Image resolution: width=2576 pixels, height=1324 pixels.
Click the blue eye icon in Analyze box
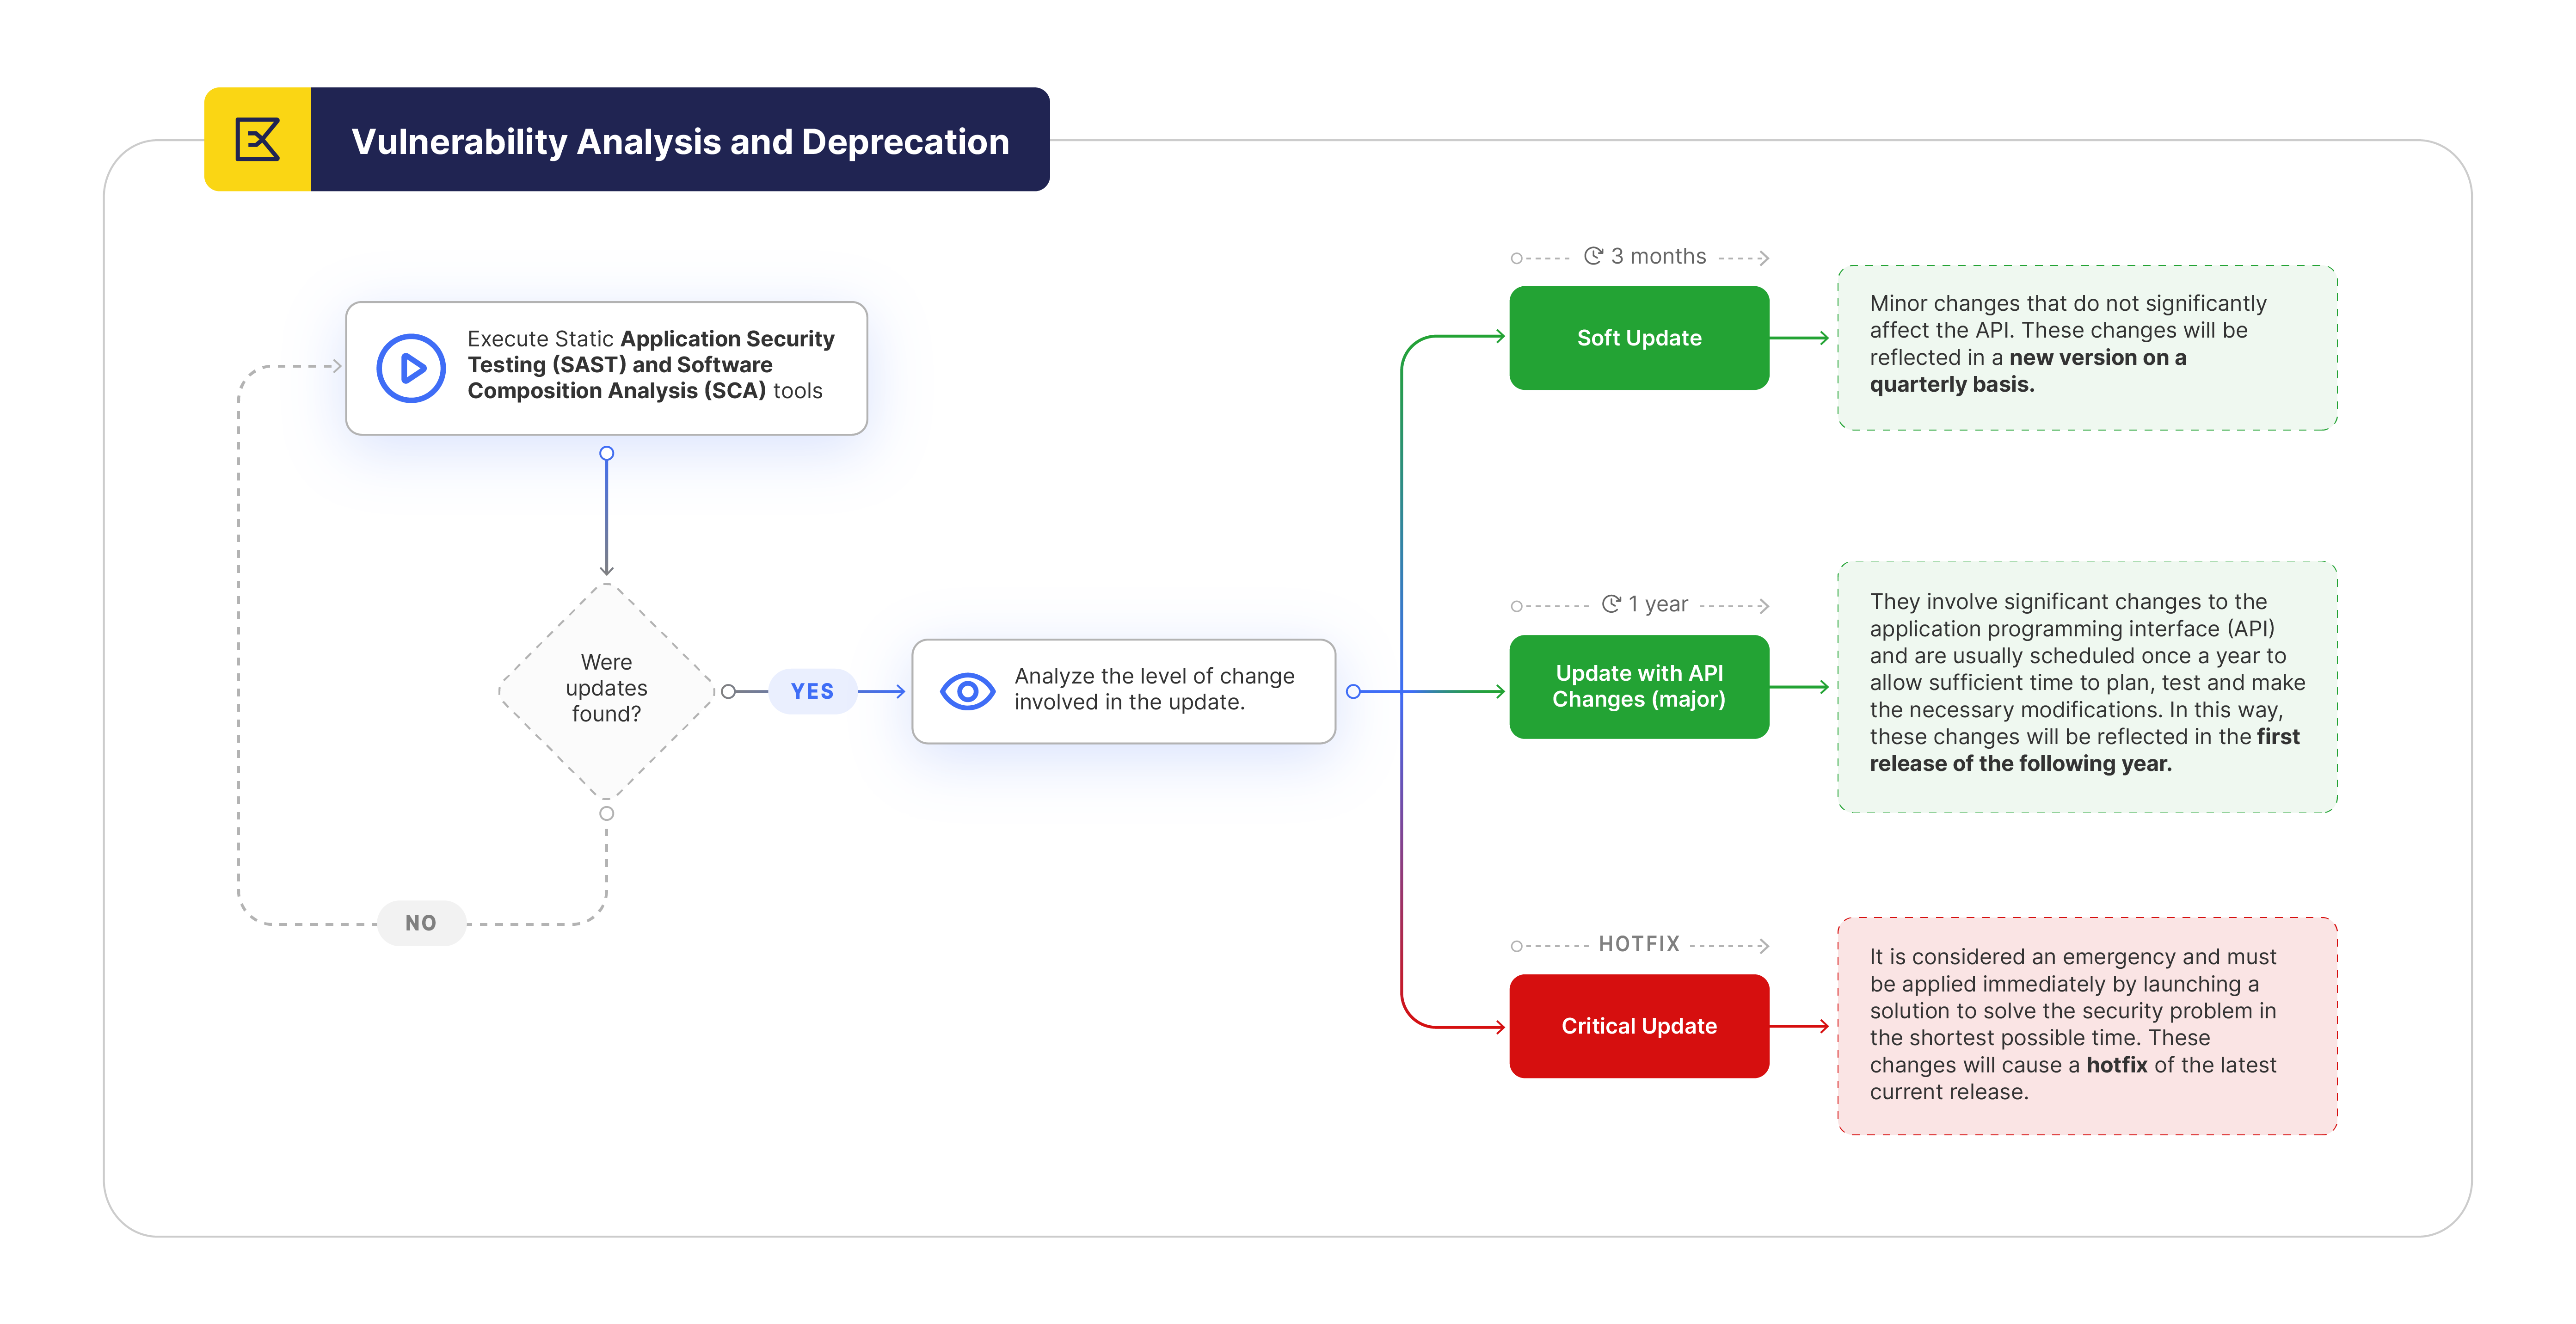(967, 691)
